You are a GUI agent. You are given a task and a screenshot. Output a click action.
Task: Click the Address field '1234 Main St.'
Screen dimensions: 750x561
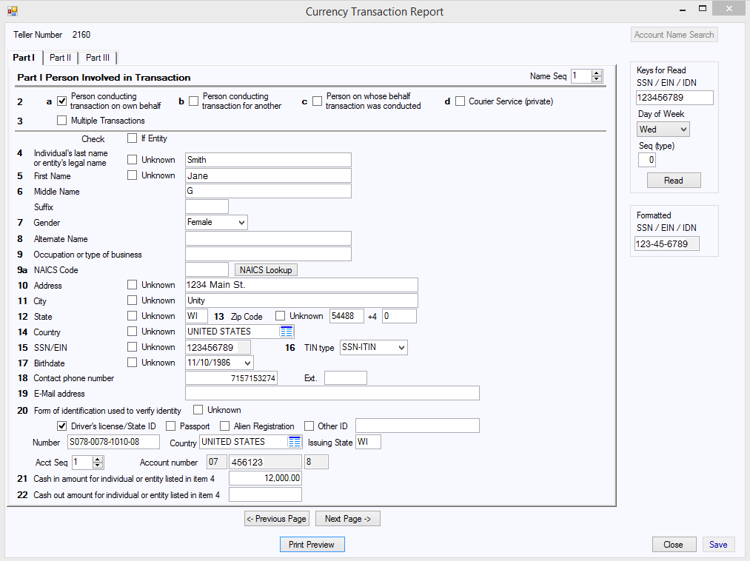tap(301, 285)
